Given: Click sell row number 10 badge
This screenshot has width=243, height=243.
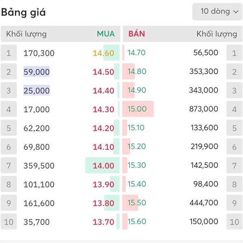Looking at the screenshot, I should tap(234, 222).
